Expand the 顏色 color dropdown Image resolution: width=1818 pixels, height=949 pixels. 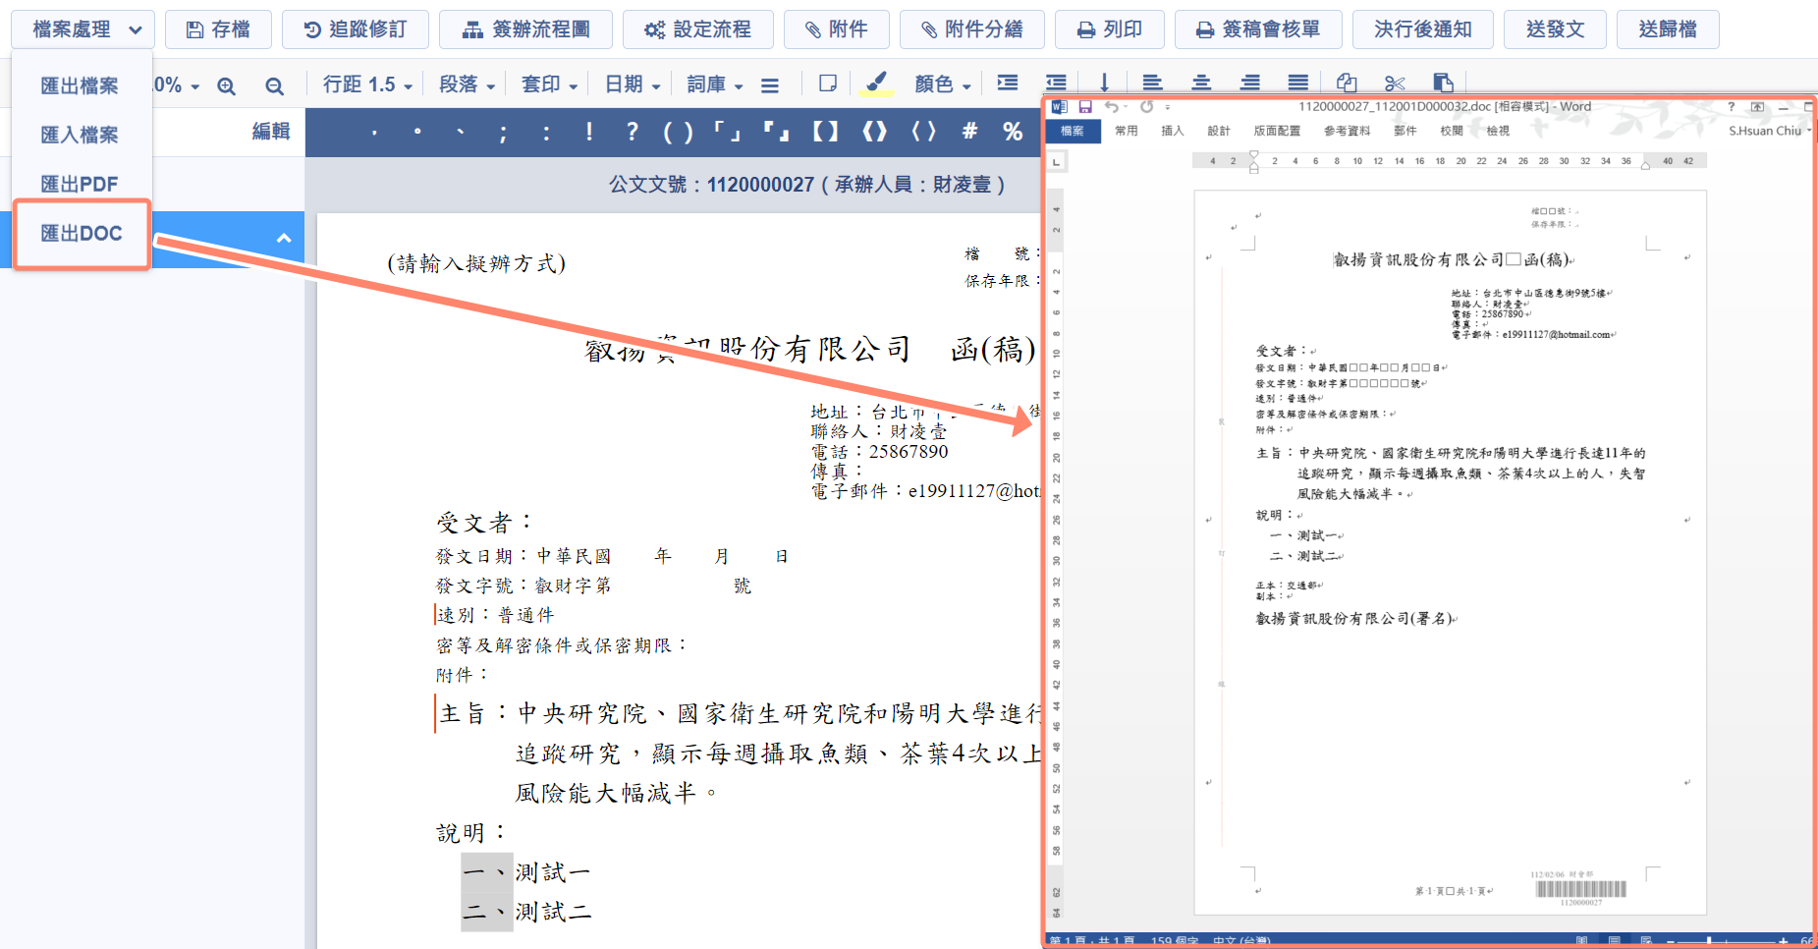tap(942, 84)
